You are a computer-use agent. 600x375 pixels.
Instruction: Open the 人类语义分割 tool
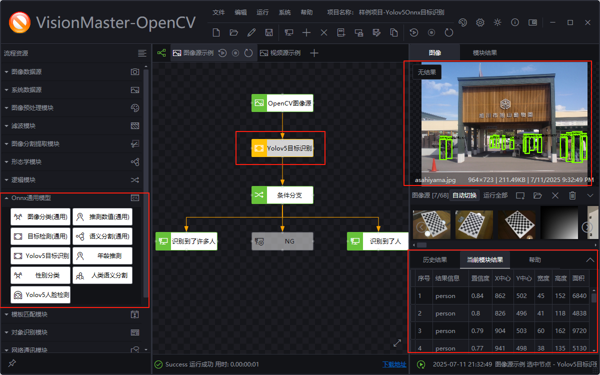(102, 275)
